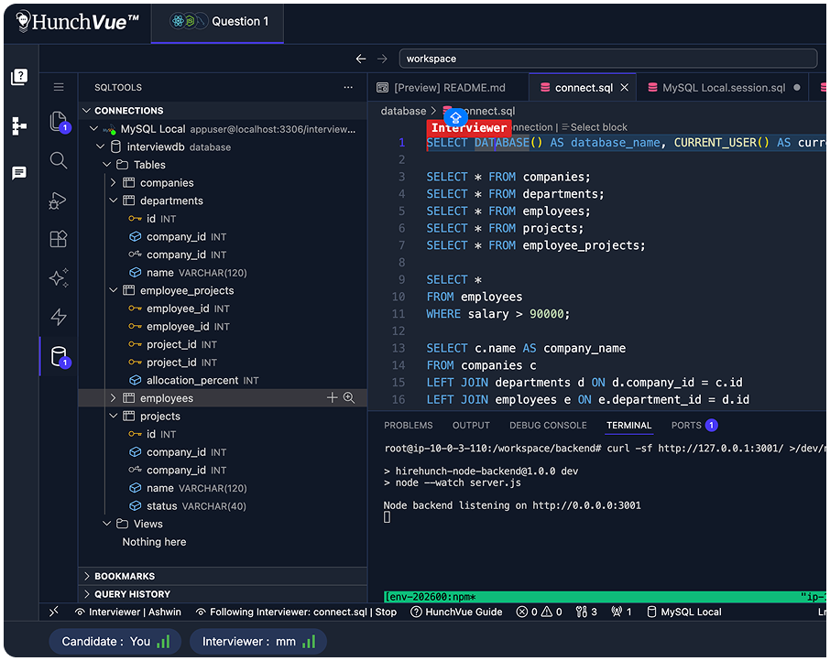830x661 pixels.
Task: Collapse the employee_projects table
Action: (x=113, y=290)
